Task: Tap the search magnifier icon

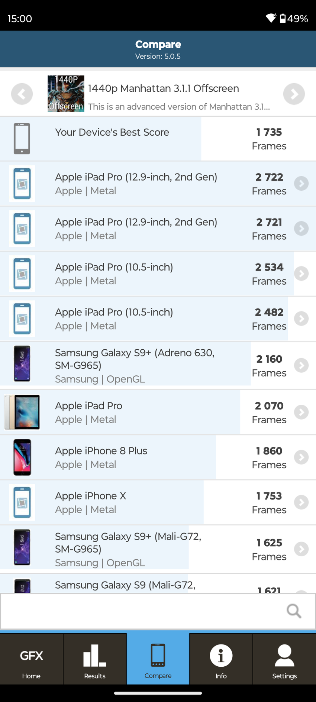Action: (294, 611)
